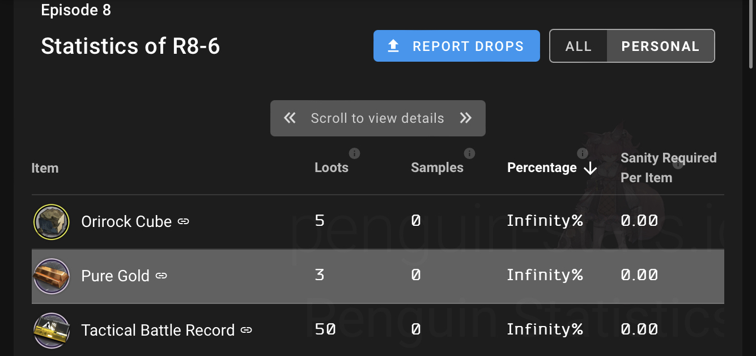756x356 pixels.
Task: Click the REPORT DROPS button
Action: coord(457,46)
